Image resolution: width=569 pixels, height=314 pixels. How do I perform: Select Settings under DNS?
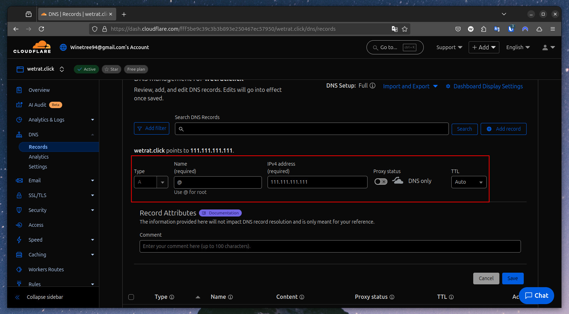click(38, 167)
